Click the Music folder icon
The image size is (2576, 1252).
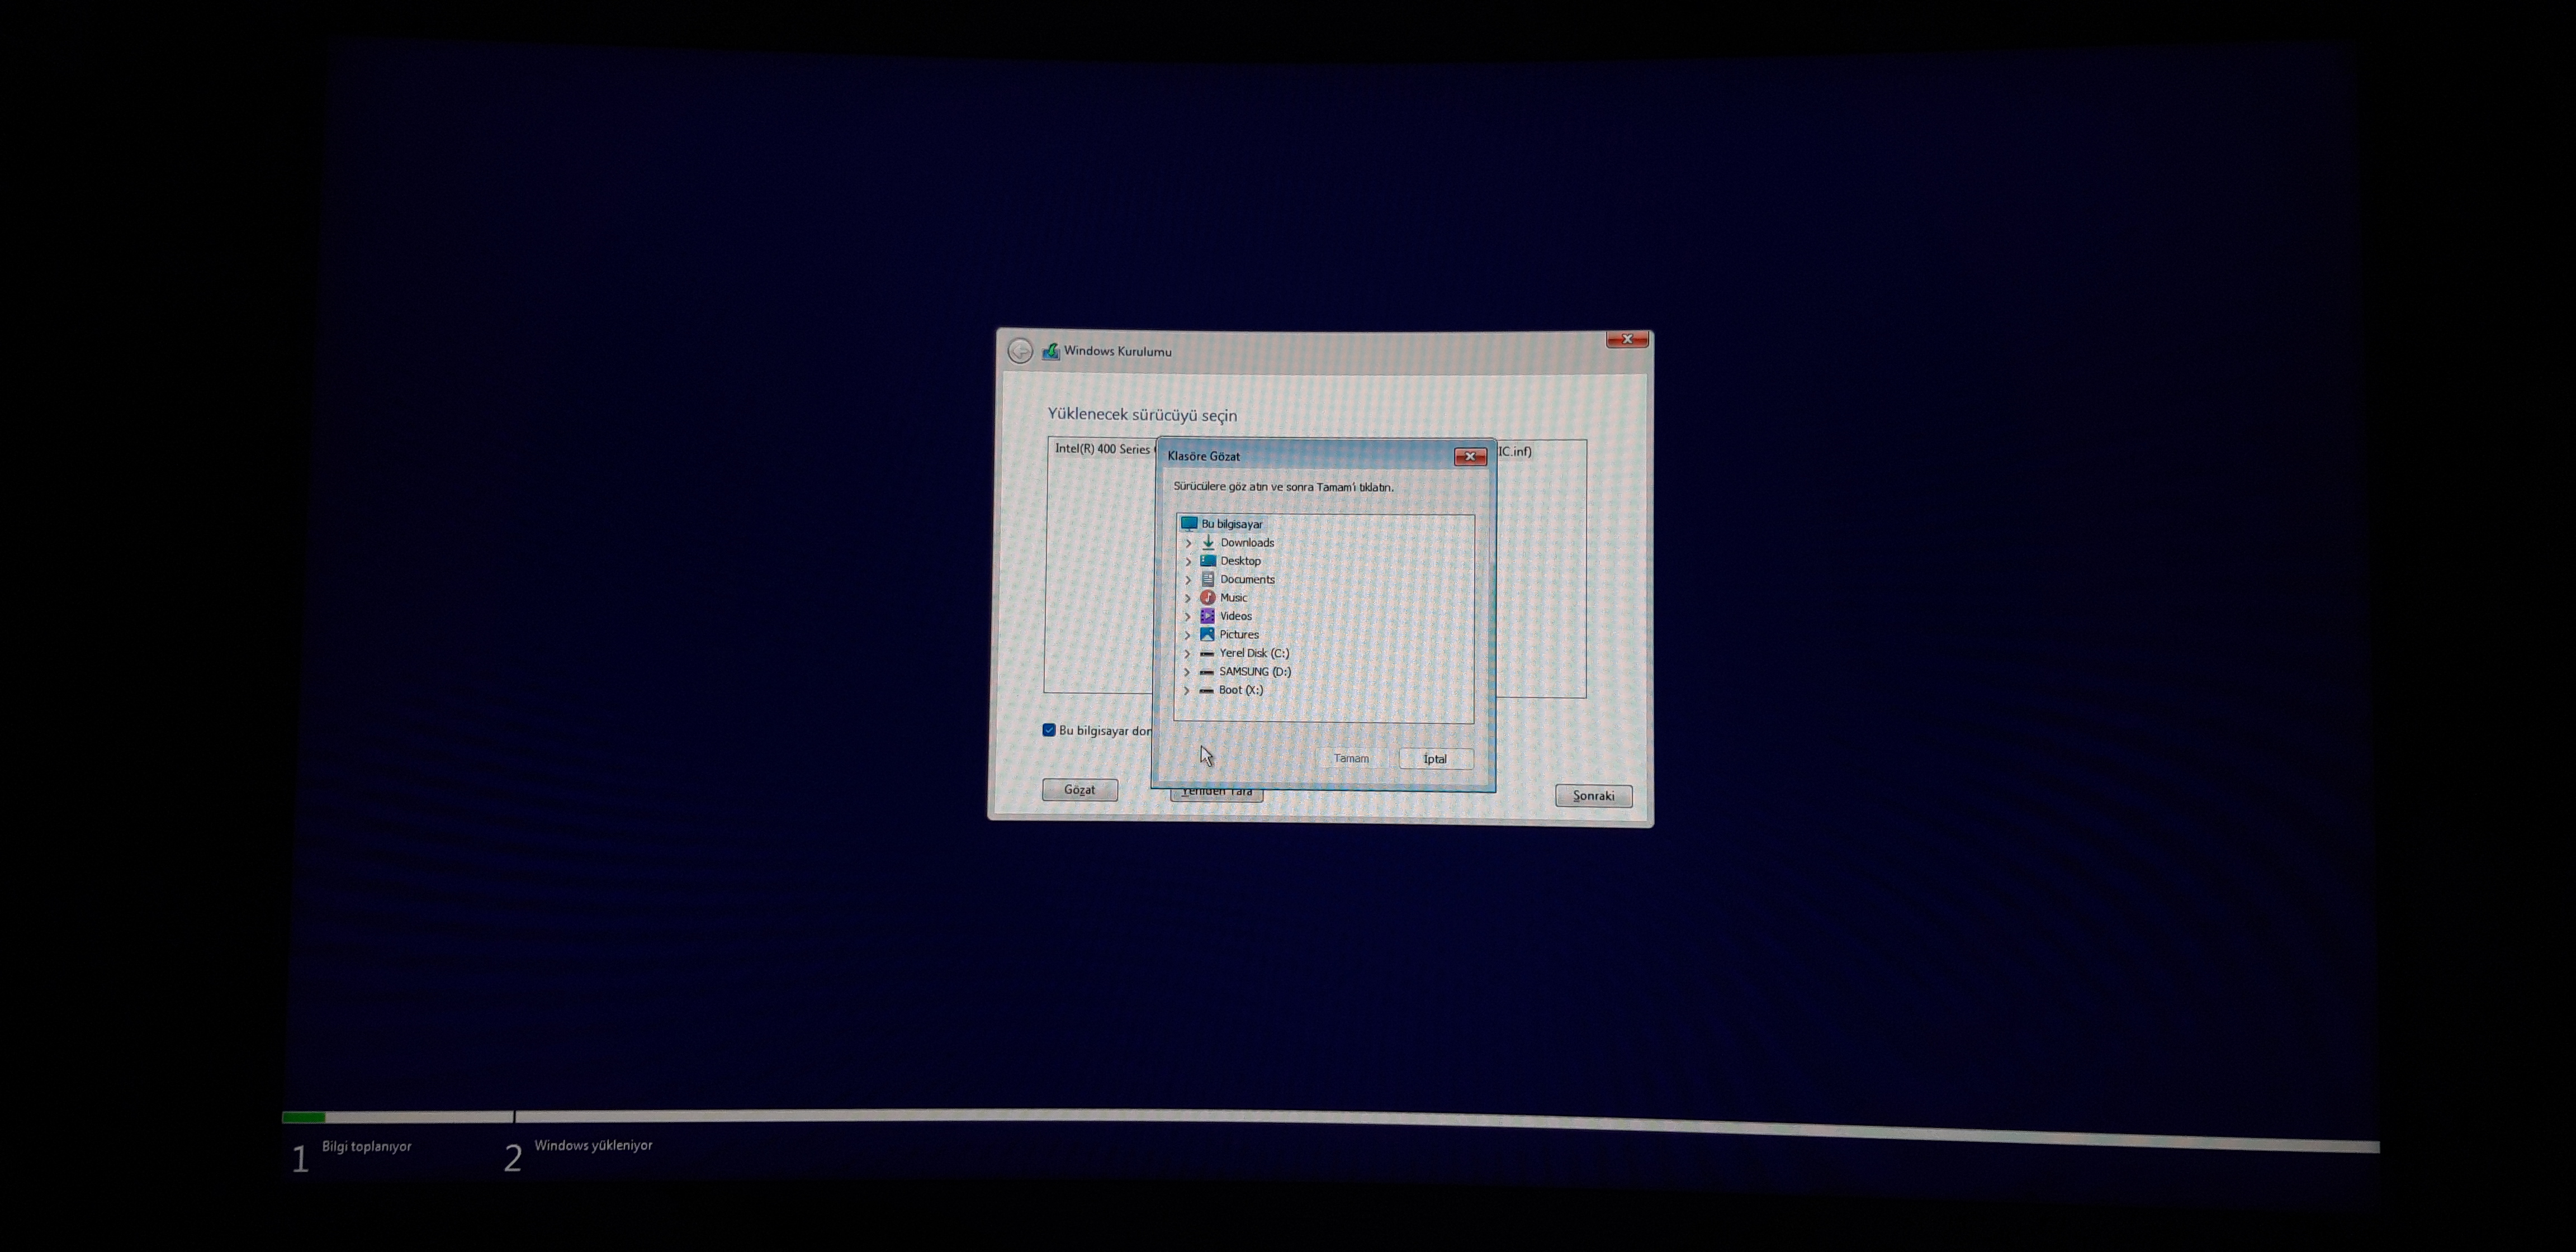pos(1208,598)
